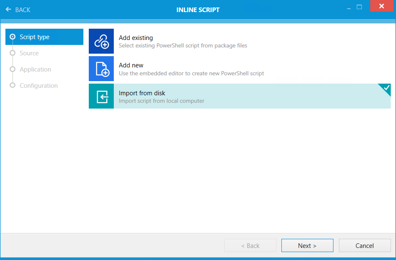Click Cancel to dismiss the wizard
Image resolution: width=396 pixels, height=260 pixels.
pos(364,245)
